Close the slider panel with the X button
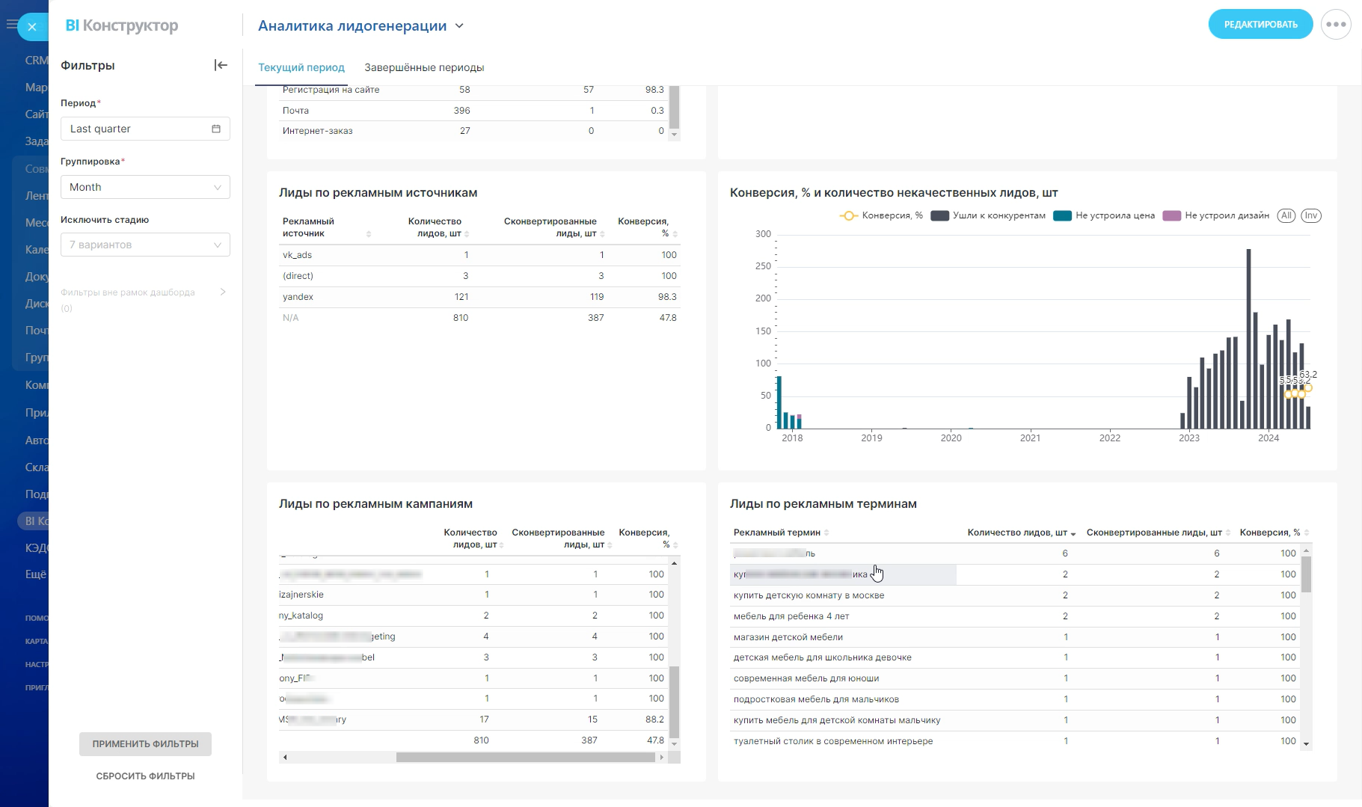This screenshot has height=807, width=1362. [32, 27]
